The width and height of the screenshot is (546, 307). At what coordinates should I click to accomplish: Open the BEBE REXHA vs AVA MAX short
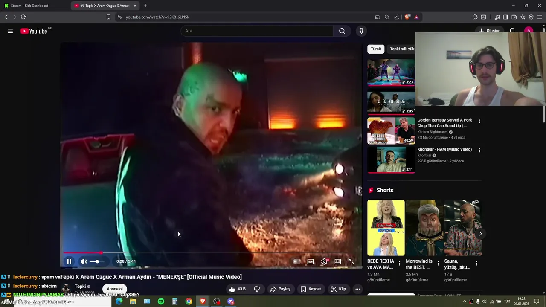coord(386,228)
